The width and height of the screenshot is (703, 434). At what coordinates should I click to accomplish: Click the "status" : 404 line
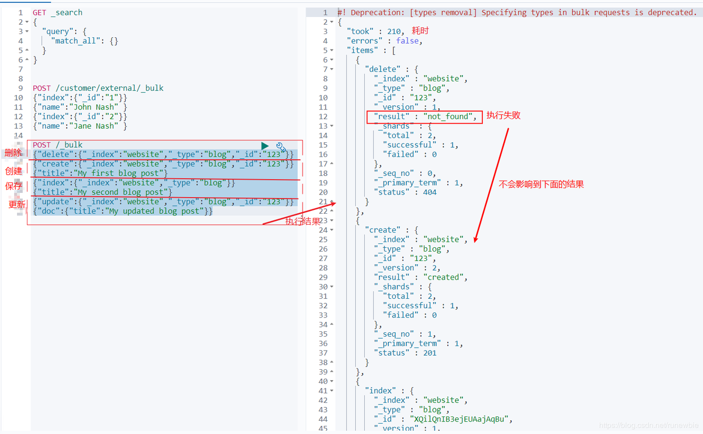[x=405, y=192]
